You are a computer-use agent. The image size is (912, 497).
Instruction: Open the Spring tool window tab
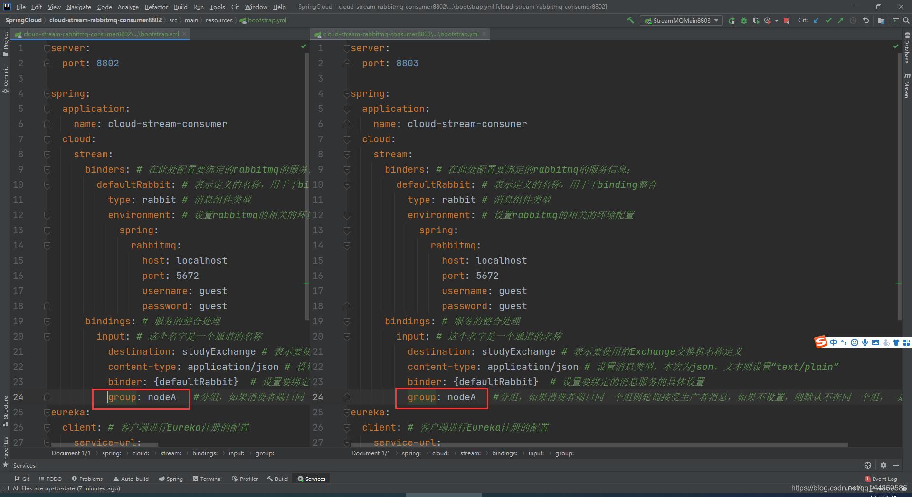(x=171, y=479)
